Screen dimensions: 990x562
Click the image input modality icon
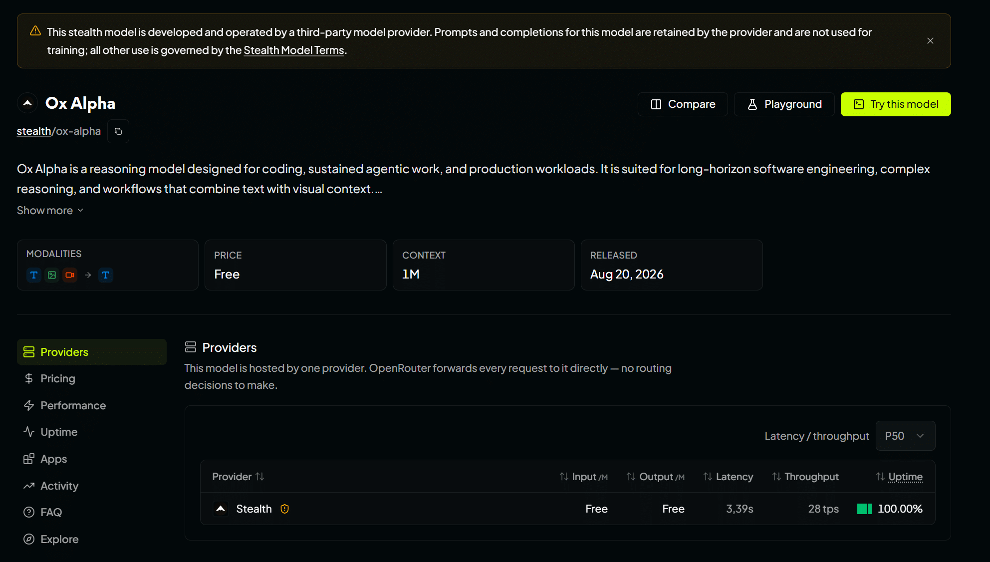point(52,275)
